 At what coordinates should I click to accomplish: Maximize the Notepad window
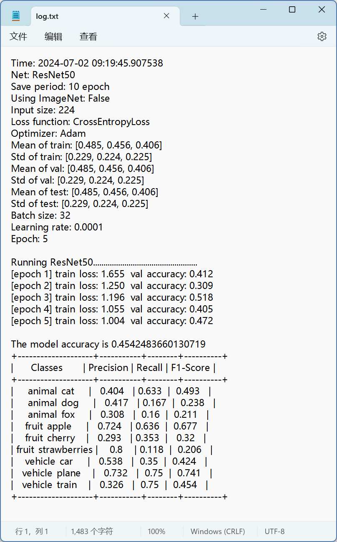point(292,10)
